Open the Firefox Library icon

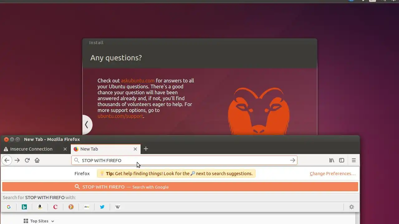coord(332,160)
